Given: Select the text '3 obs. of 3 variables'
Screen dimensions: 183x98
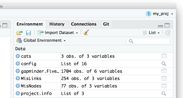Looking at the screenshot, I should pos(88,56).
